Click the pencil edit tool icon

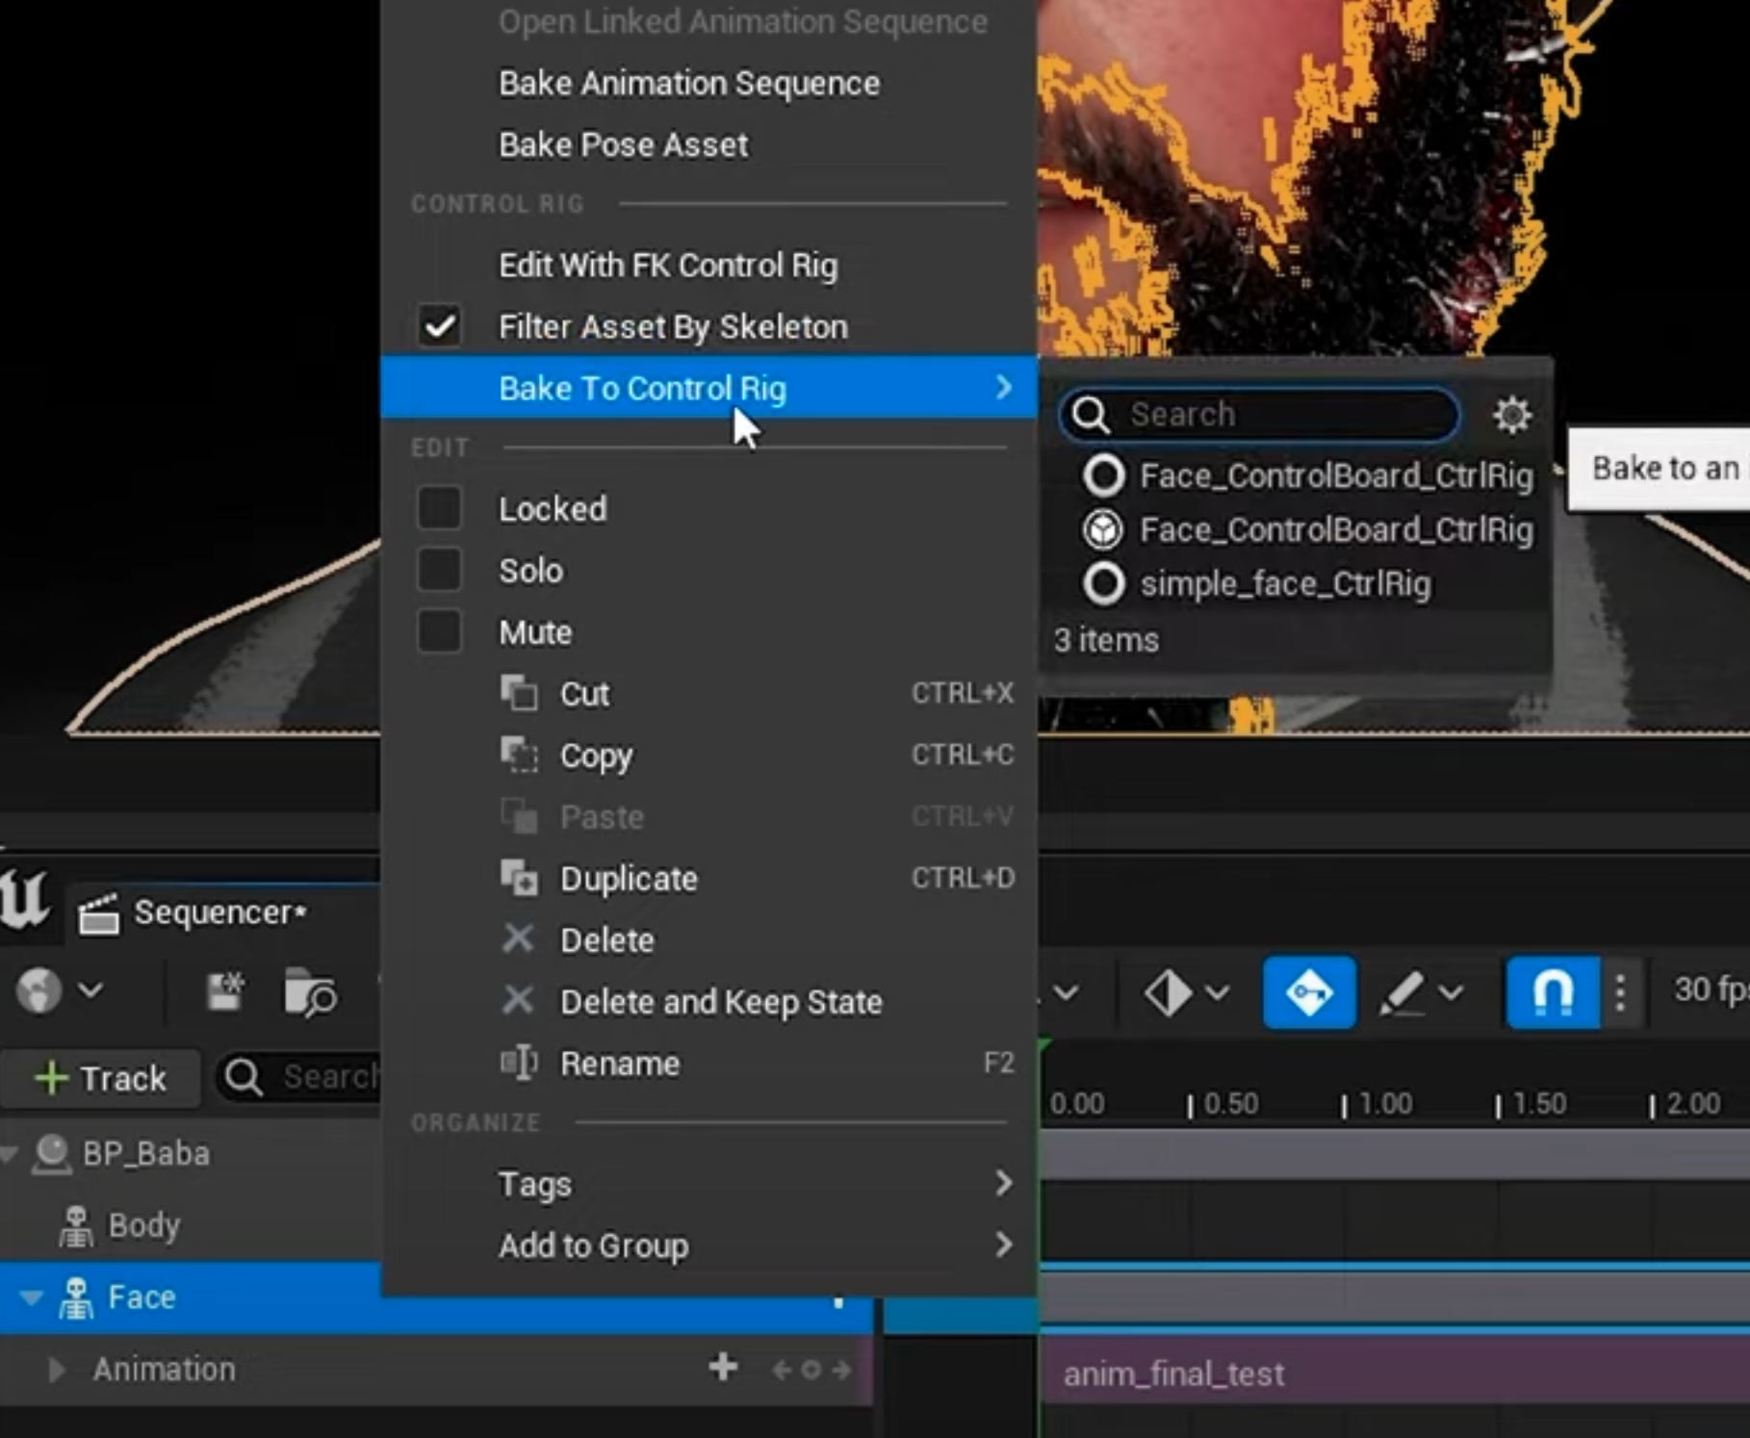(x=1402, y=992)
